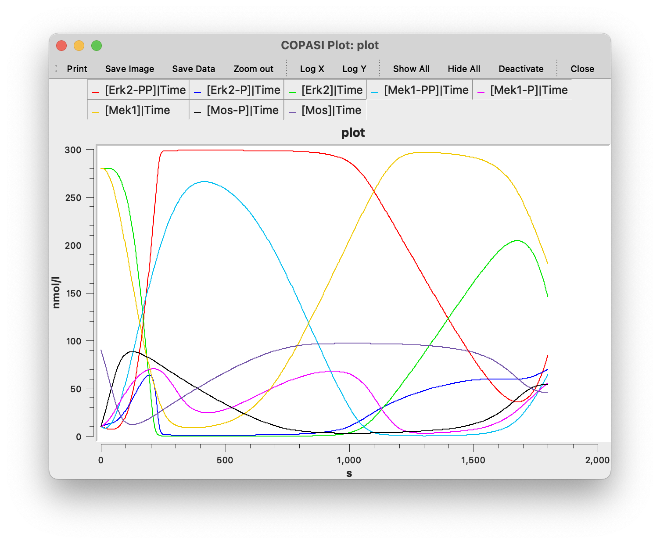Image resolution: width=660 pixels, height=544 pixels.
Task: Click the toolbar drag handle beside Print
Action: [x=56, y=69]
